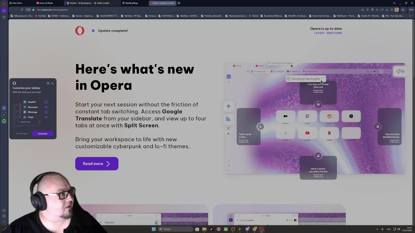Open the volume icon in system tray
The image size is (415, 233).
pos(398,229)
